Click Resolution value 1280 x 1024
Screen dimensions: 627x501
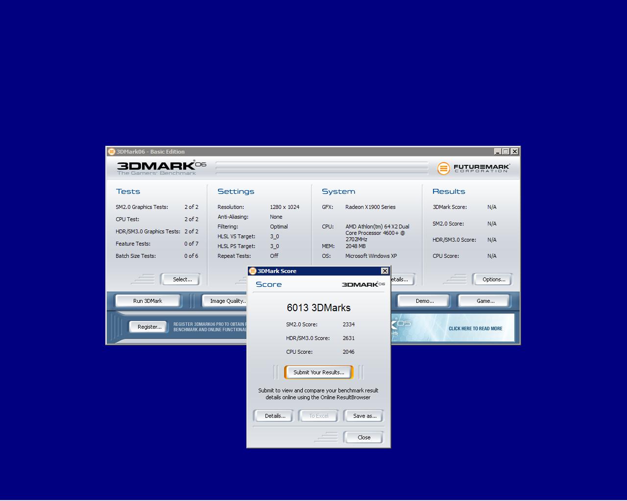tap(285, 207)
